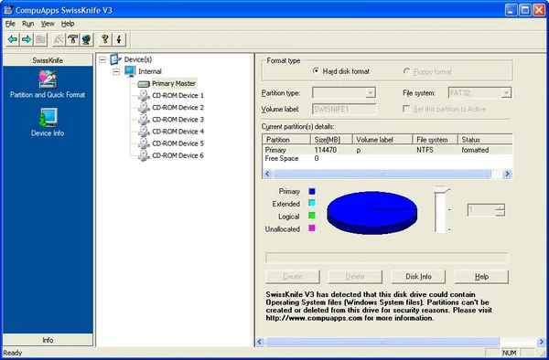
Task: Select the Primary partition row
Action: (x=387, y=150)
